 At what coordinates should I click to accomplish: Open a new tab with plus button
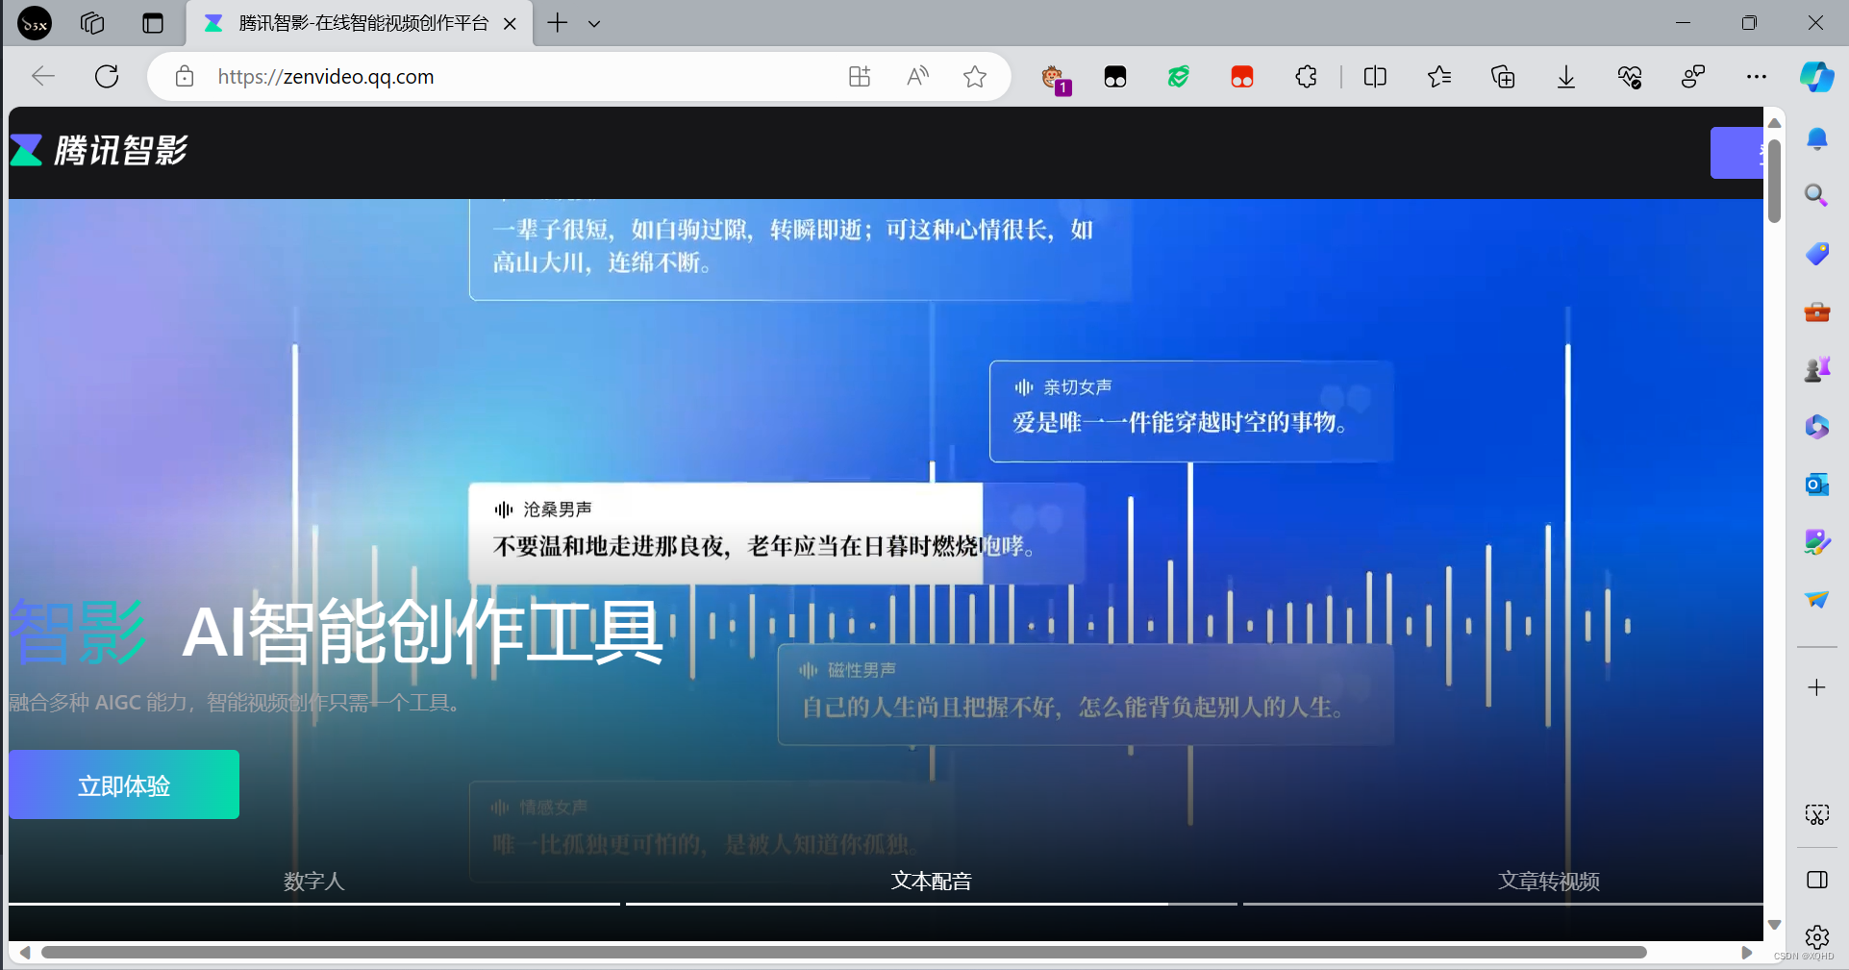pos(557,23)
